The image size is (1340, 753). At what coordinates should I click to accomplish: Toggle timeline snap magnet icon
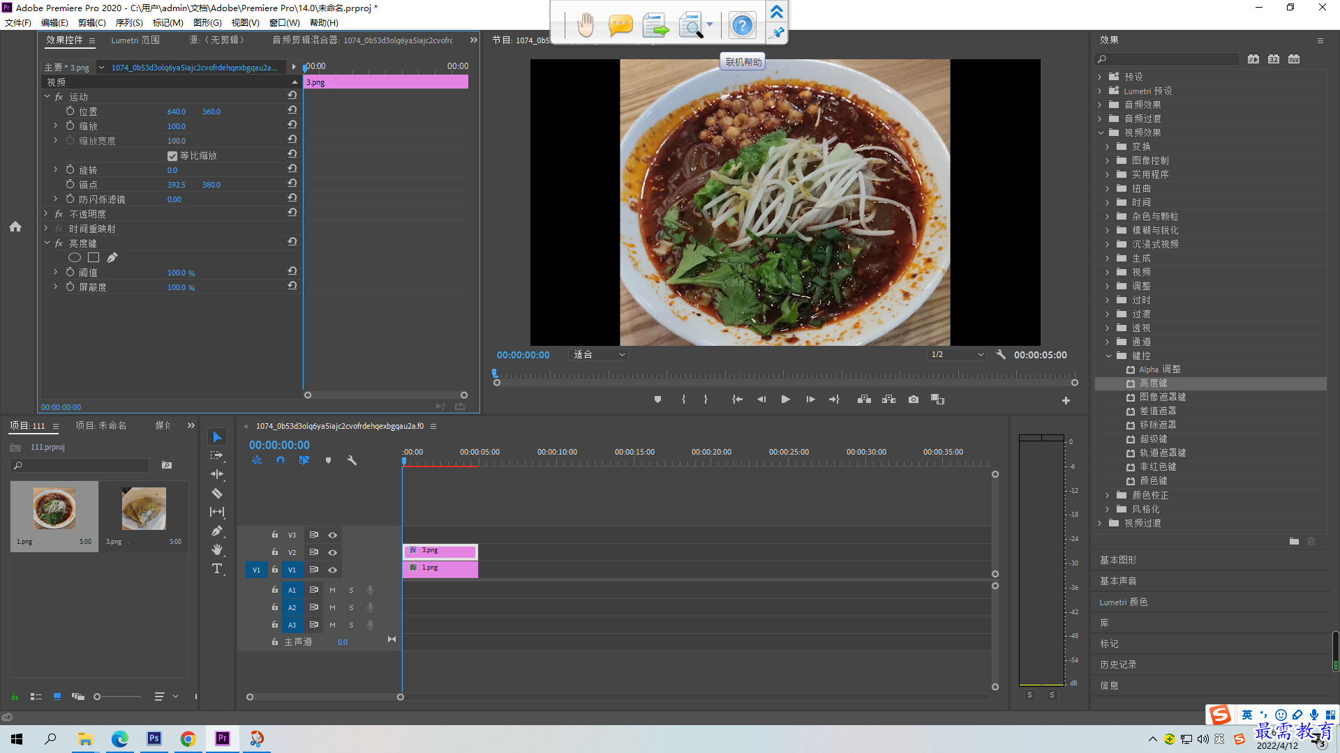(281, 460)
